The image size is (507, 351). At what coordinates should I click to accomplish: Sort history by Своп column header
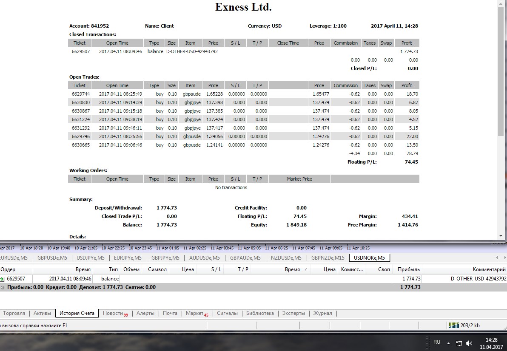pyautogui.click(x=379, y=269)
